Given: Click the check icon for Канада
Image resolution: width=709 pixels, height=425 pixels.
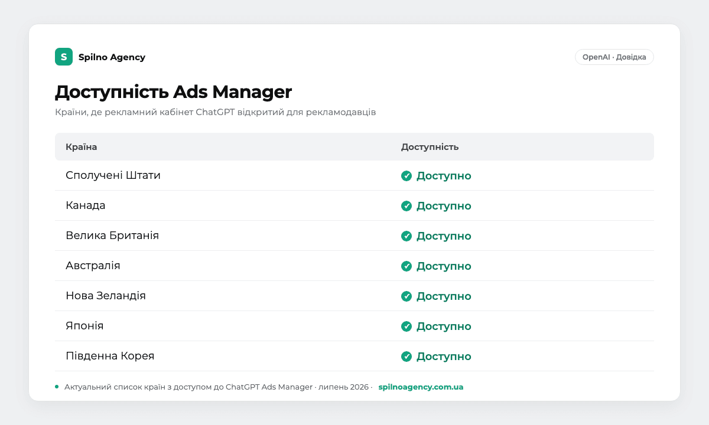Looking at the screenshot, I should 406,206.
